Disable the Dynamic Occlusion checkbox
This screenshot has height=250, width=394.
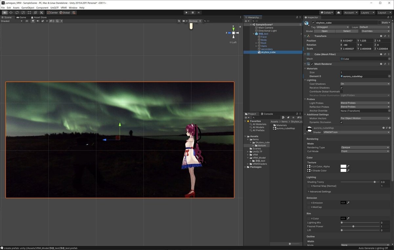click(342, 122)
